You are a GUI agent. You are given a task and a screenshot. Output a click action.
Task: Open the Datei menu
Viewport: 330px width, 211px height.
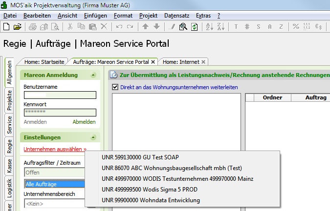(x=10, y=16)
